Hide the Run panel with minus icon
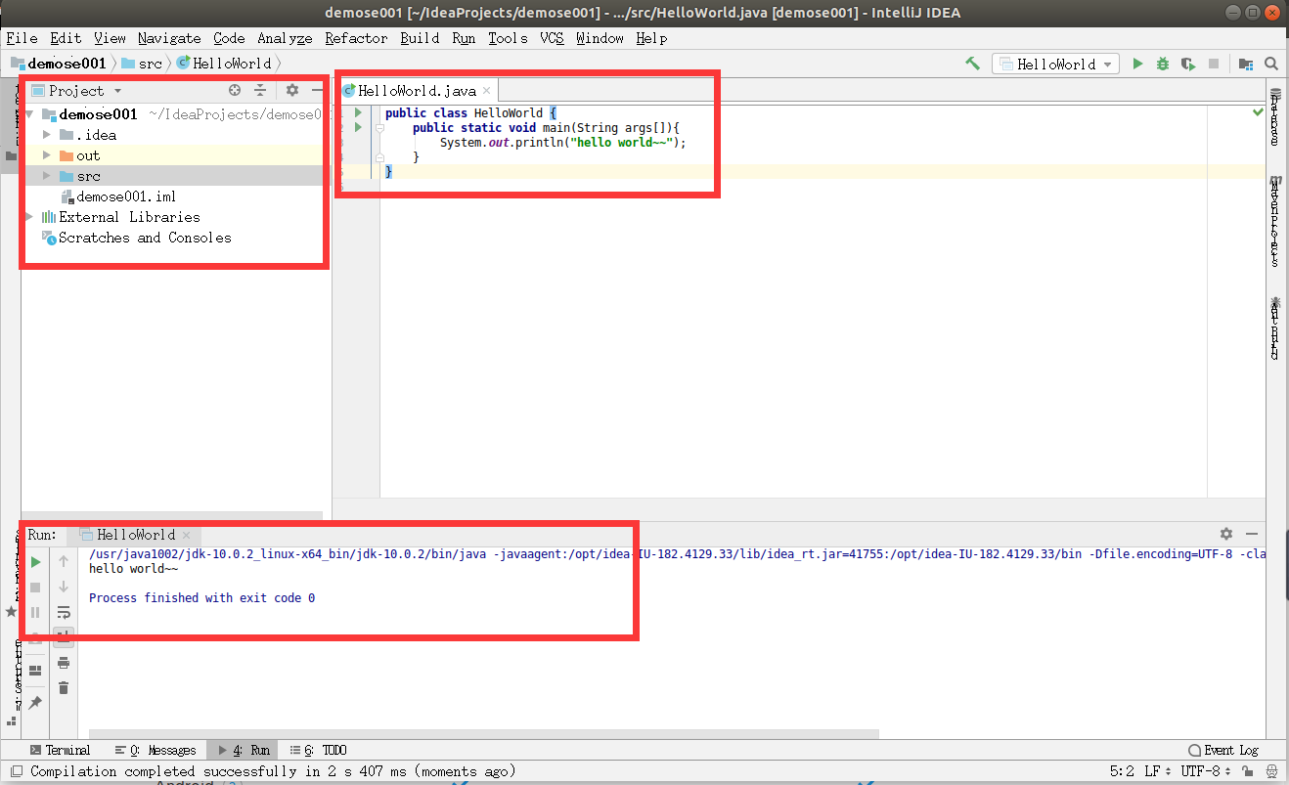 (1251, 534)
